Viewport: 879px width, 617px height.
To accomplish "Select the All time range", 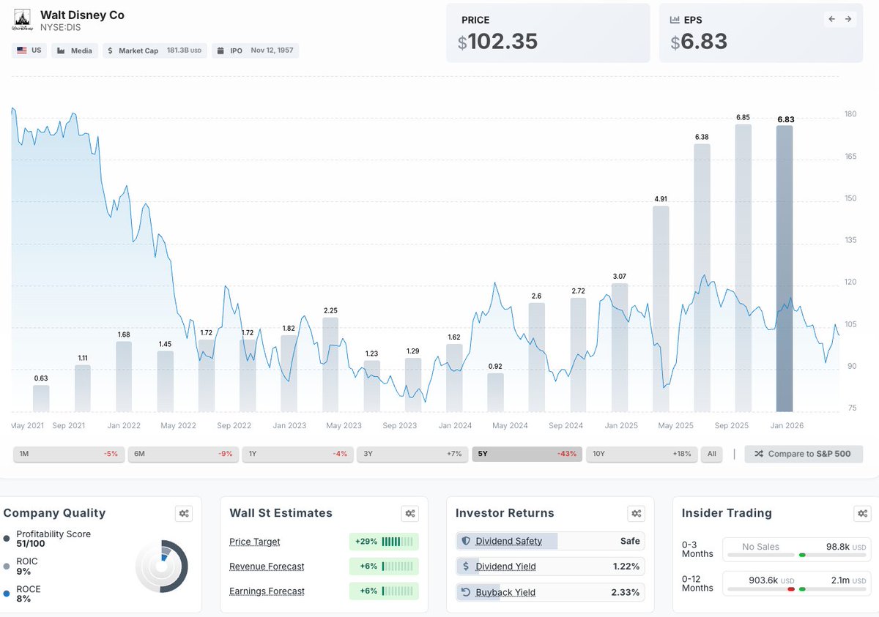I will pyautogui.click(x=711, y=454).
